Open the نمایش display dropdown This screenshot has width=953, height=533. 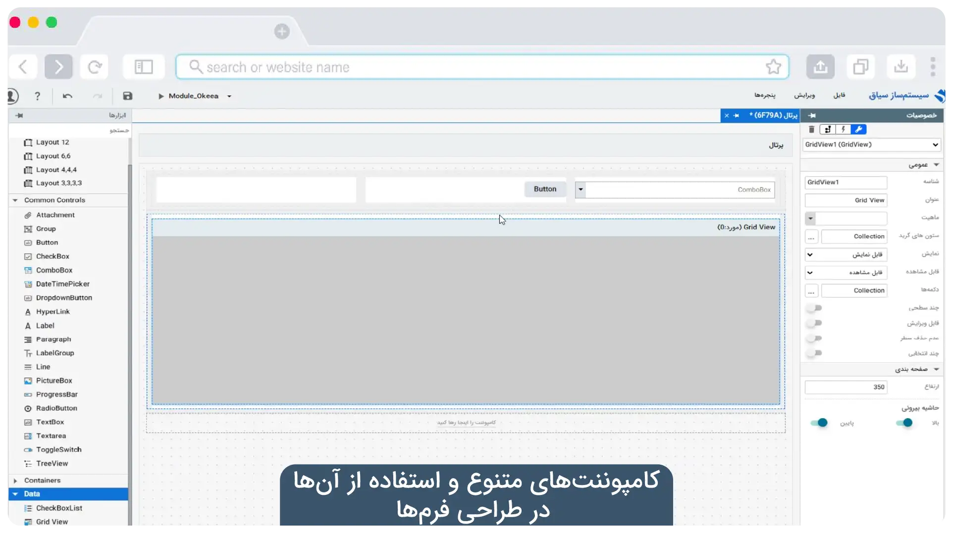tap(846, 254)
